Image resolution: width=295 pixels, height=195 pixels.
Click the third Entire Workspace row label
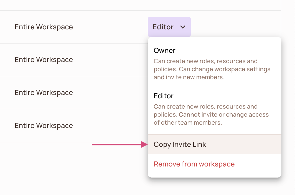[x=44, y=93]
